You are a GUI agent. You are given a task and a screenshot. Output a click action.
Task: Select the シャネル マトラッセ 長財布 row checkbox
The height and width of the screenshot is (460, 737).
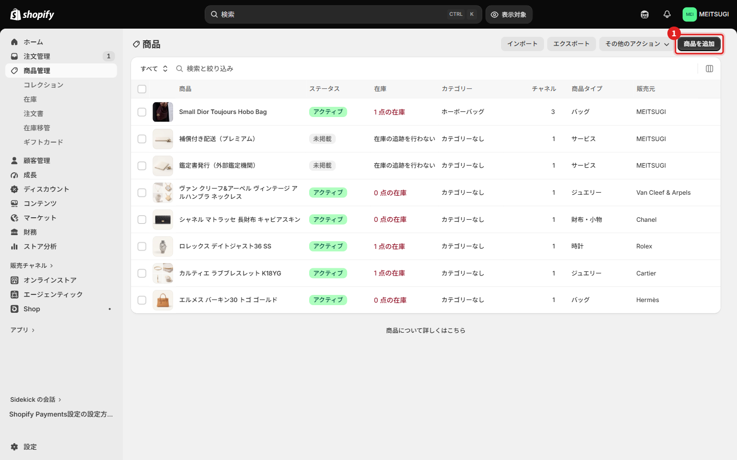[142, 220]
